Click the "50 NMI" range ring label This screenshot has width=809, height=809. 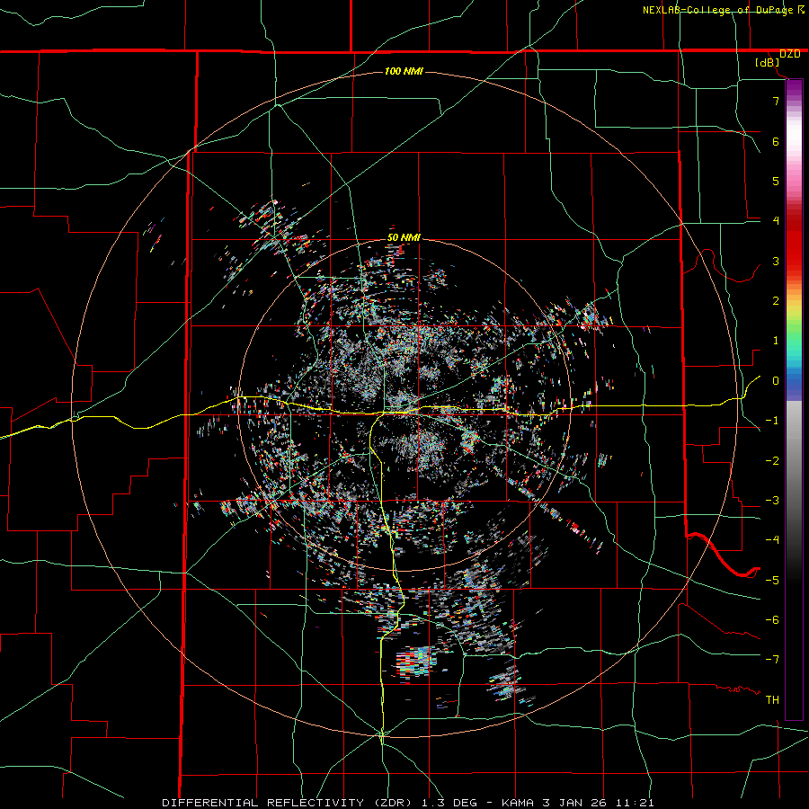[404, 238]
